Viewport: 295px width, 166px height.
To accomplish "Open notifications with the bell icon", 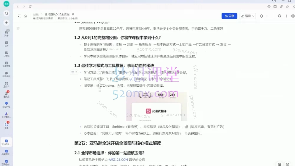I will coord(261,16).
